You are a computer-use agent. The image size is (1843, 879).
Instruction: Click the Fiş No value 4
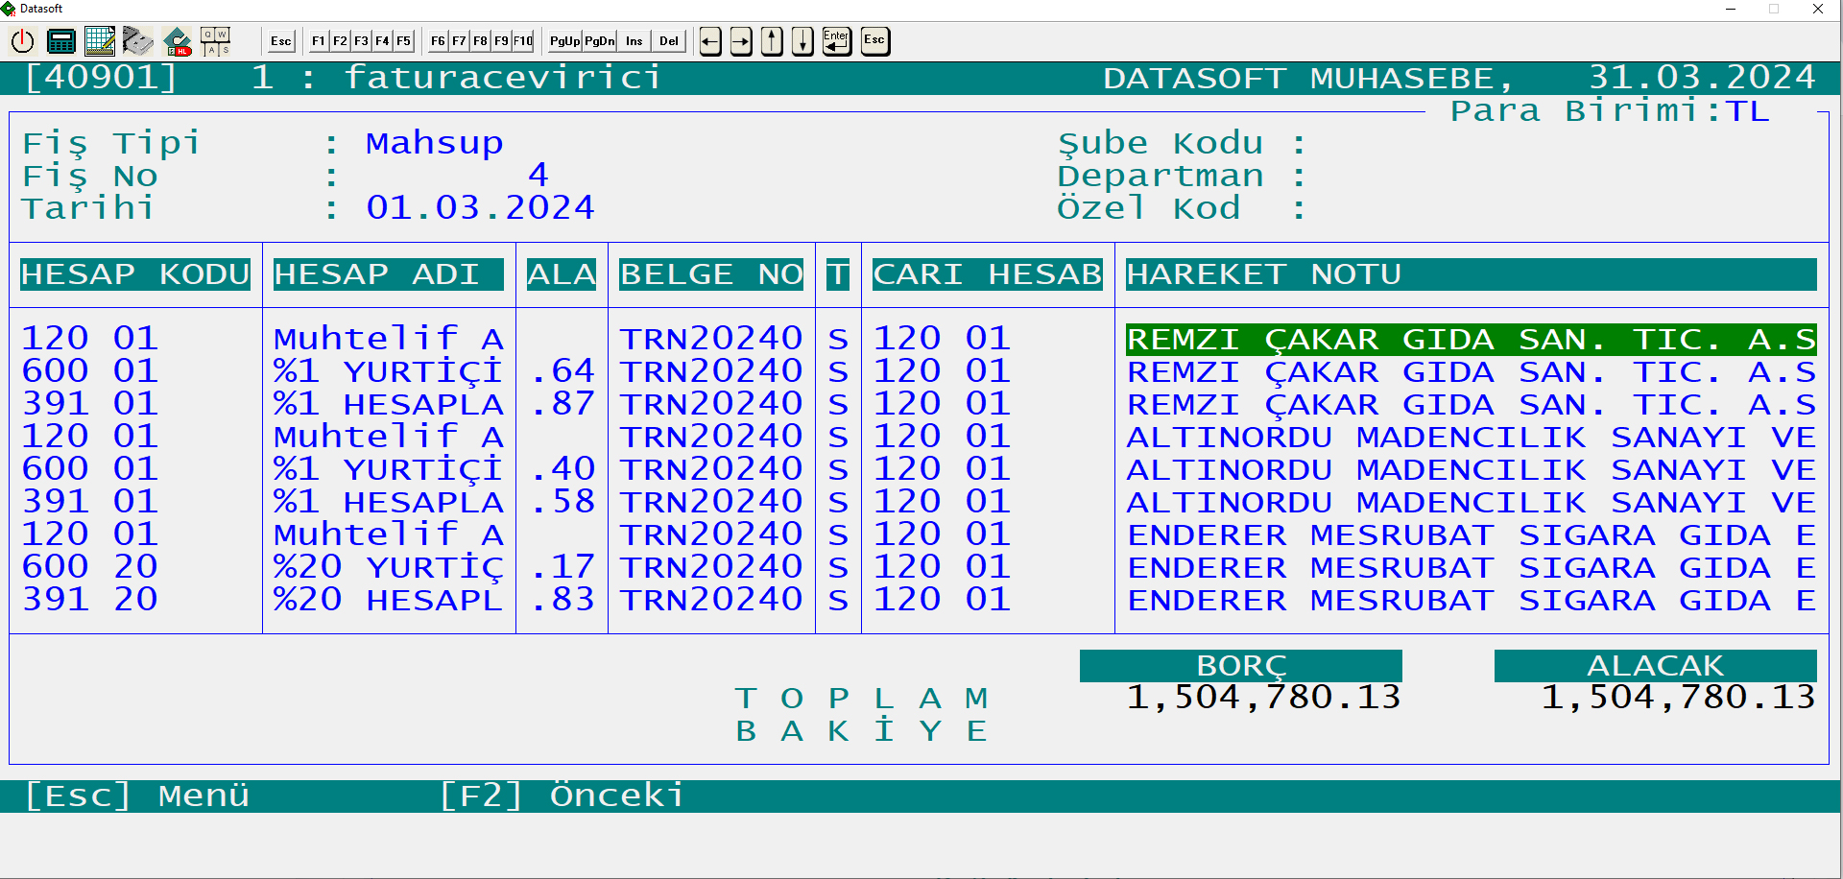[x=539, y=176]
